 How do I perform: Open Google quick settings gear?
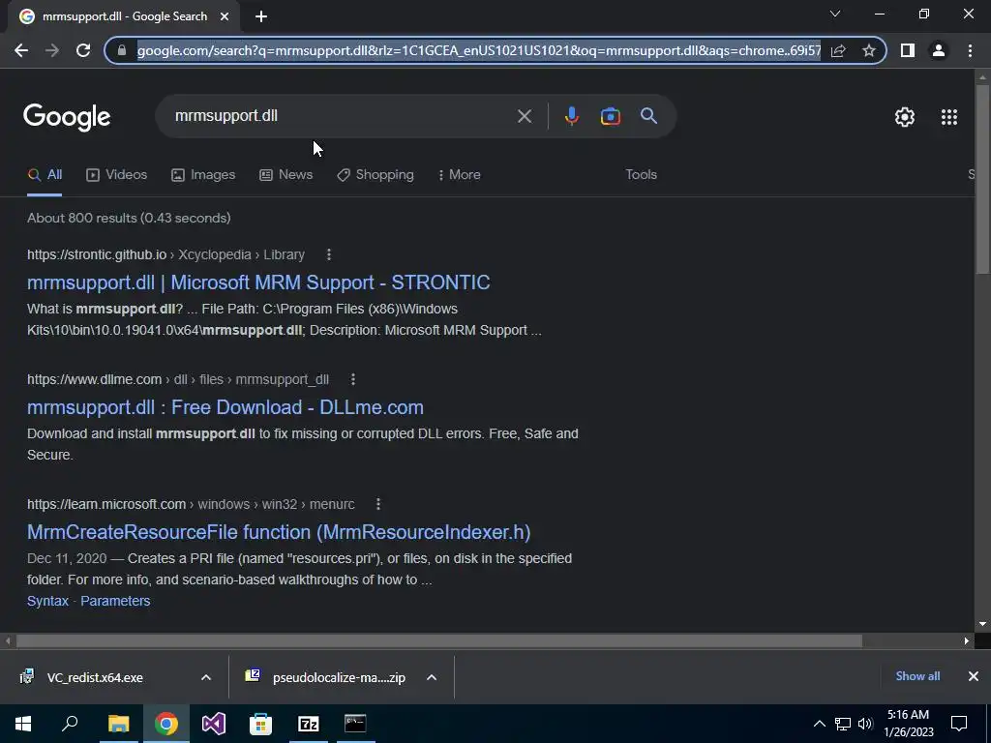click(x=905, y=117)
